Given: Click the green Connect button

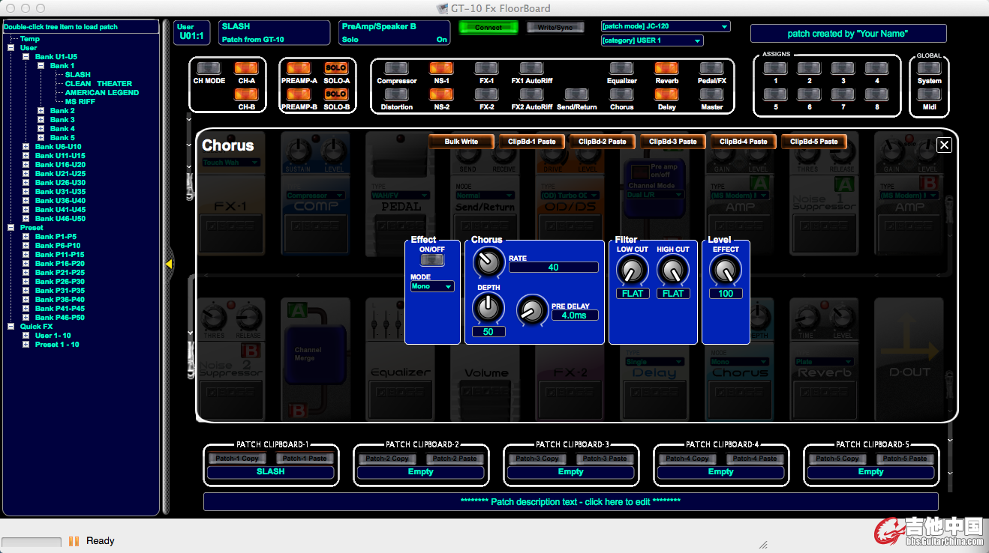Looking at the screenshot, I should point(488,28).
